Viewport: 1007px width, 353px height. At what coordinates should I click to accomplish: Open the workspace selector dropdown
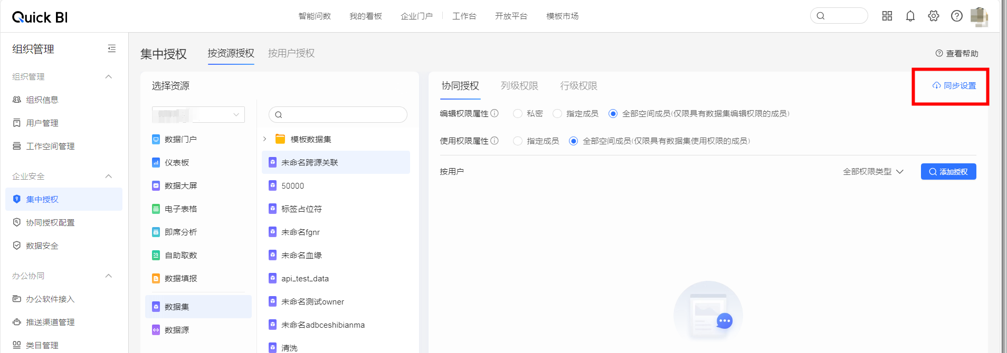tap(198, 115)
